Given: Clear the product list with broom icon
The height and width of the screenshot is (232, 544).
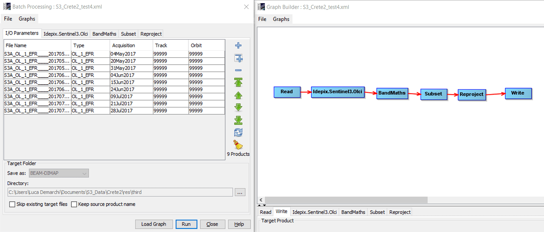Looking at the screenshot, I should pos(238,144).
